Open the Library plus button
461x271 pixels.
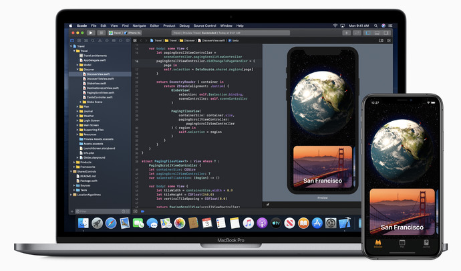click(347, 33)
